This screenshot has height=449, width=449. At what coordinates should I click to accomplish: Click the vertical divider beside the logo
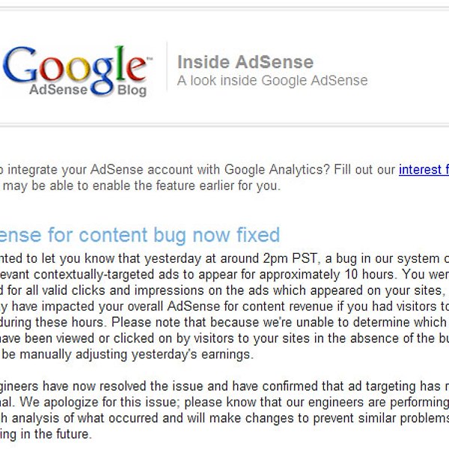click(167, 73)
